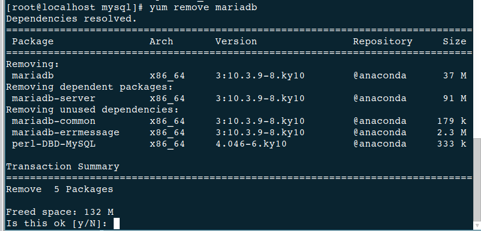The image size is (481, 231).
Task: Click the 'Dependencies resolved.' line
Action: click(71, 19)
